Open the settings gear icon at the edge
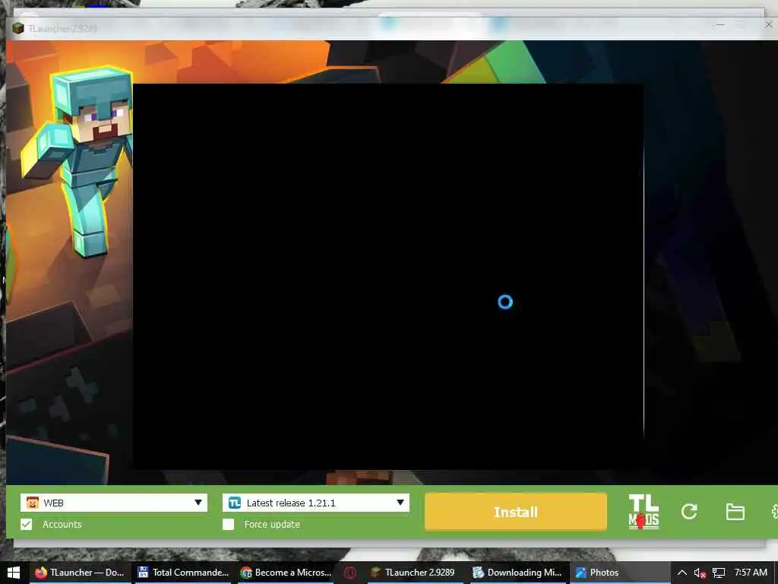Screen dimensions: 778x584 (x=774, y=512)
